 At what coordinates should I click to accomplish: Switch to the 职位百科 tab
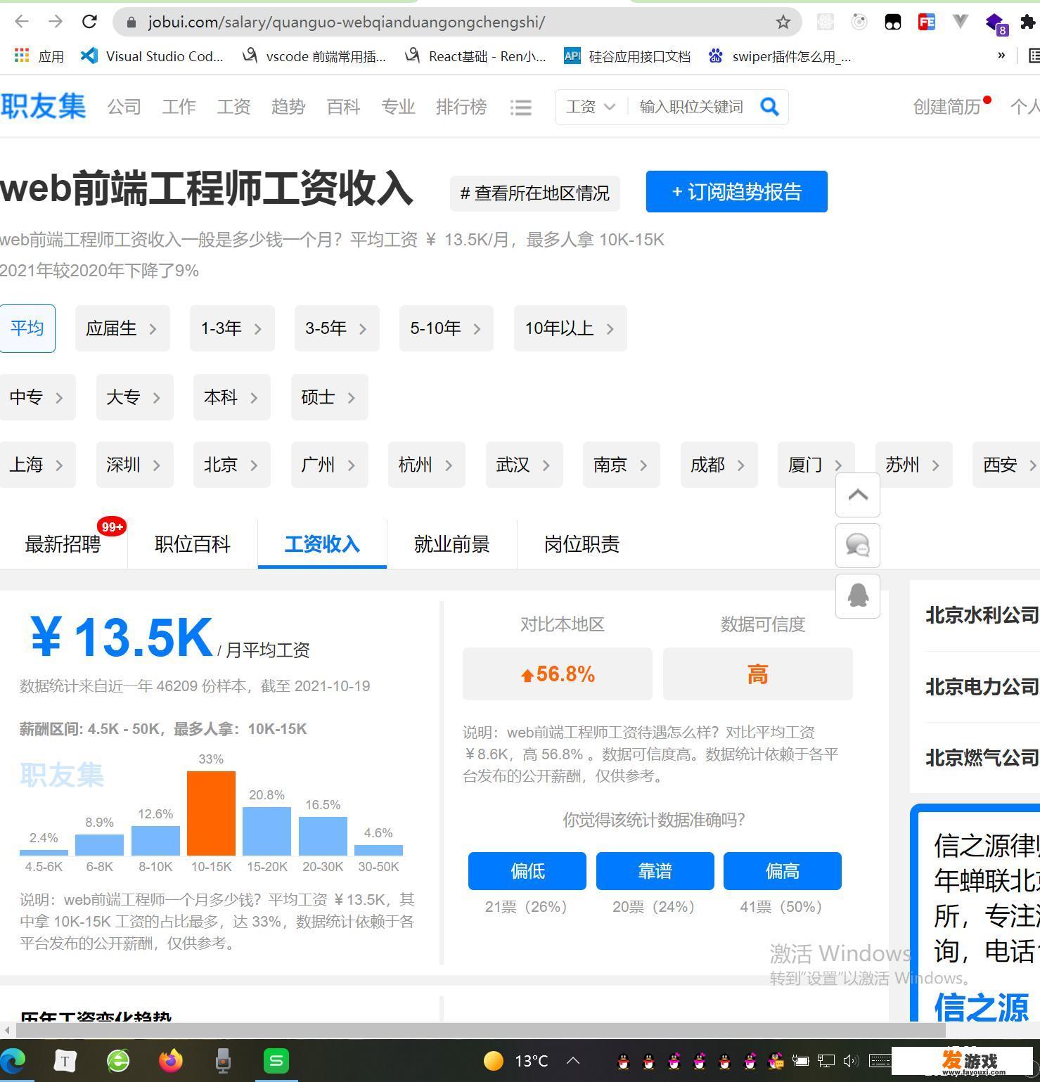193,544
